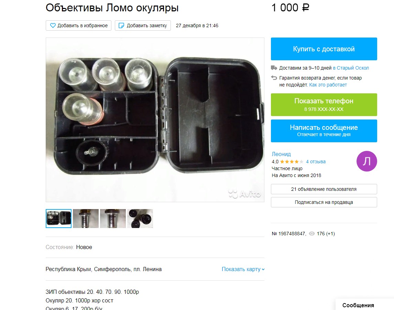Click the heart icon to favorite the listing

(x=53, y=25)
